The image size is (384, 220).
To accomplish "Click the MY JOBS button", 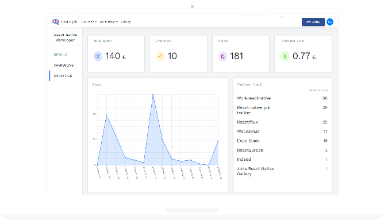I will [x=313, y=22].
